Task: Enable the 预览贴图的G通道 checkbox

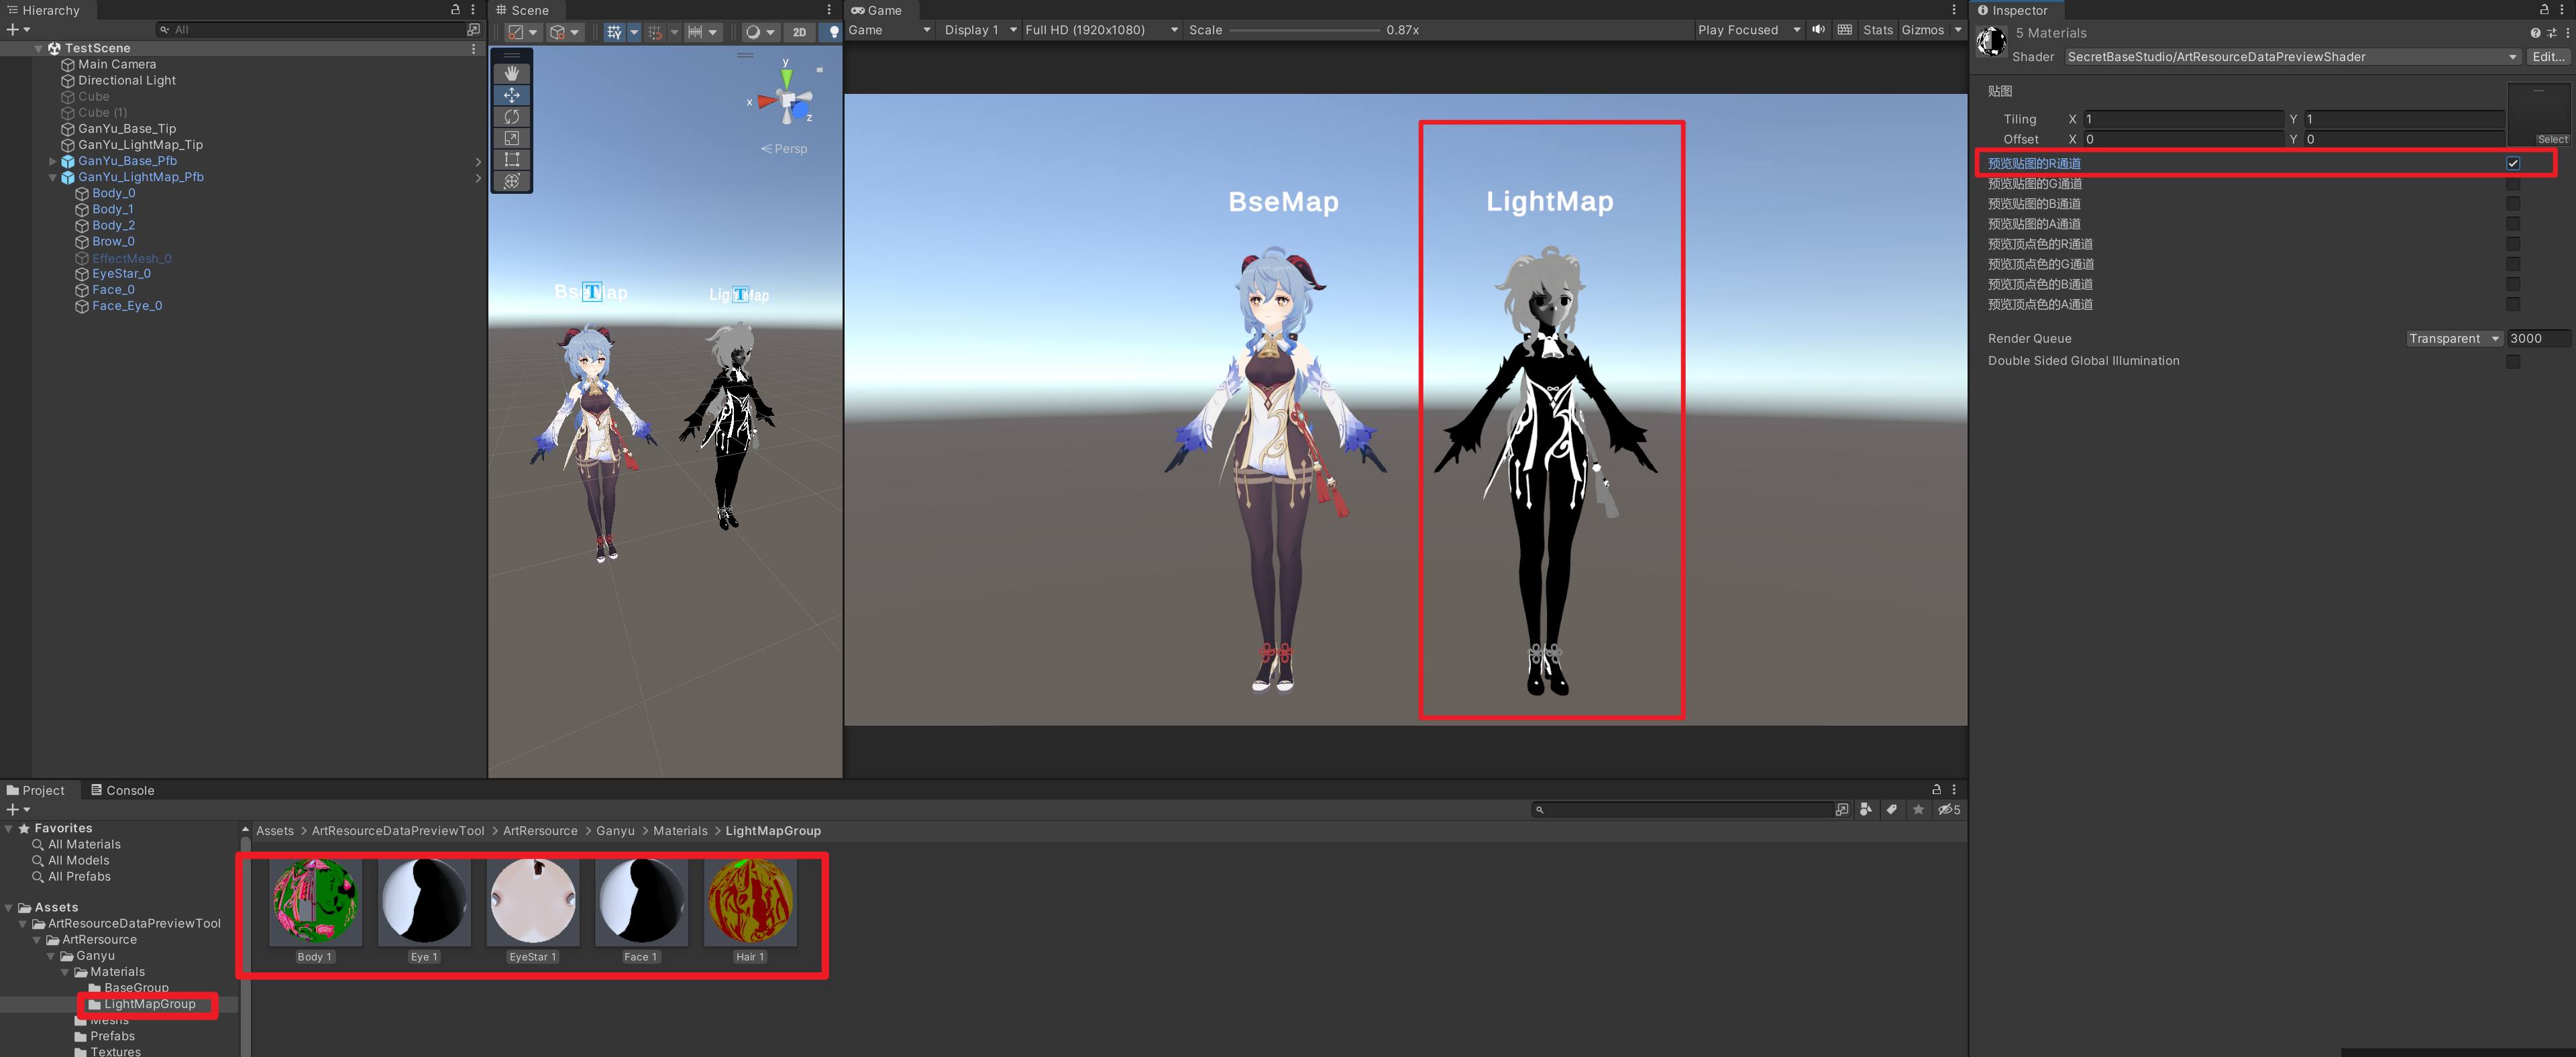Action: 2512,184
